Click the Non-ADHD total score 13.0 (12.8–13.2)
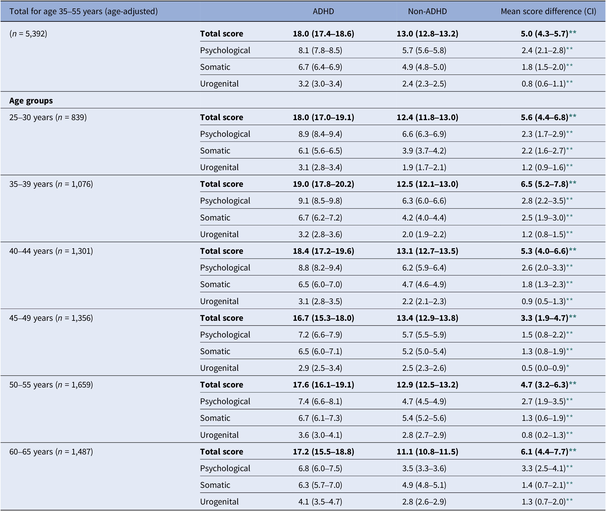606x511 pixels. [427, 34]
